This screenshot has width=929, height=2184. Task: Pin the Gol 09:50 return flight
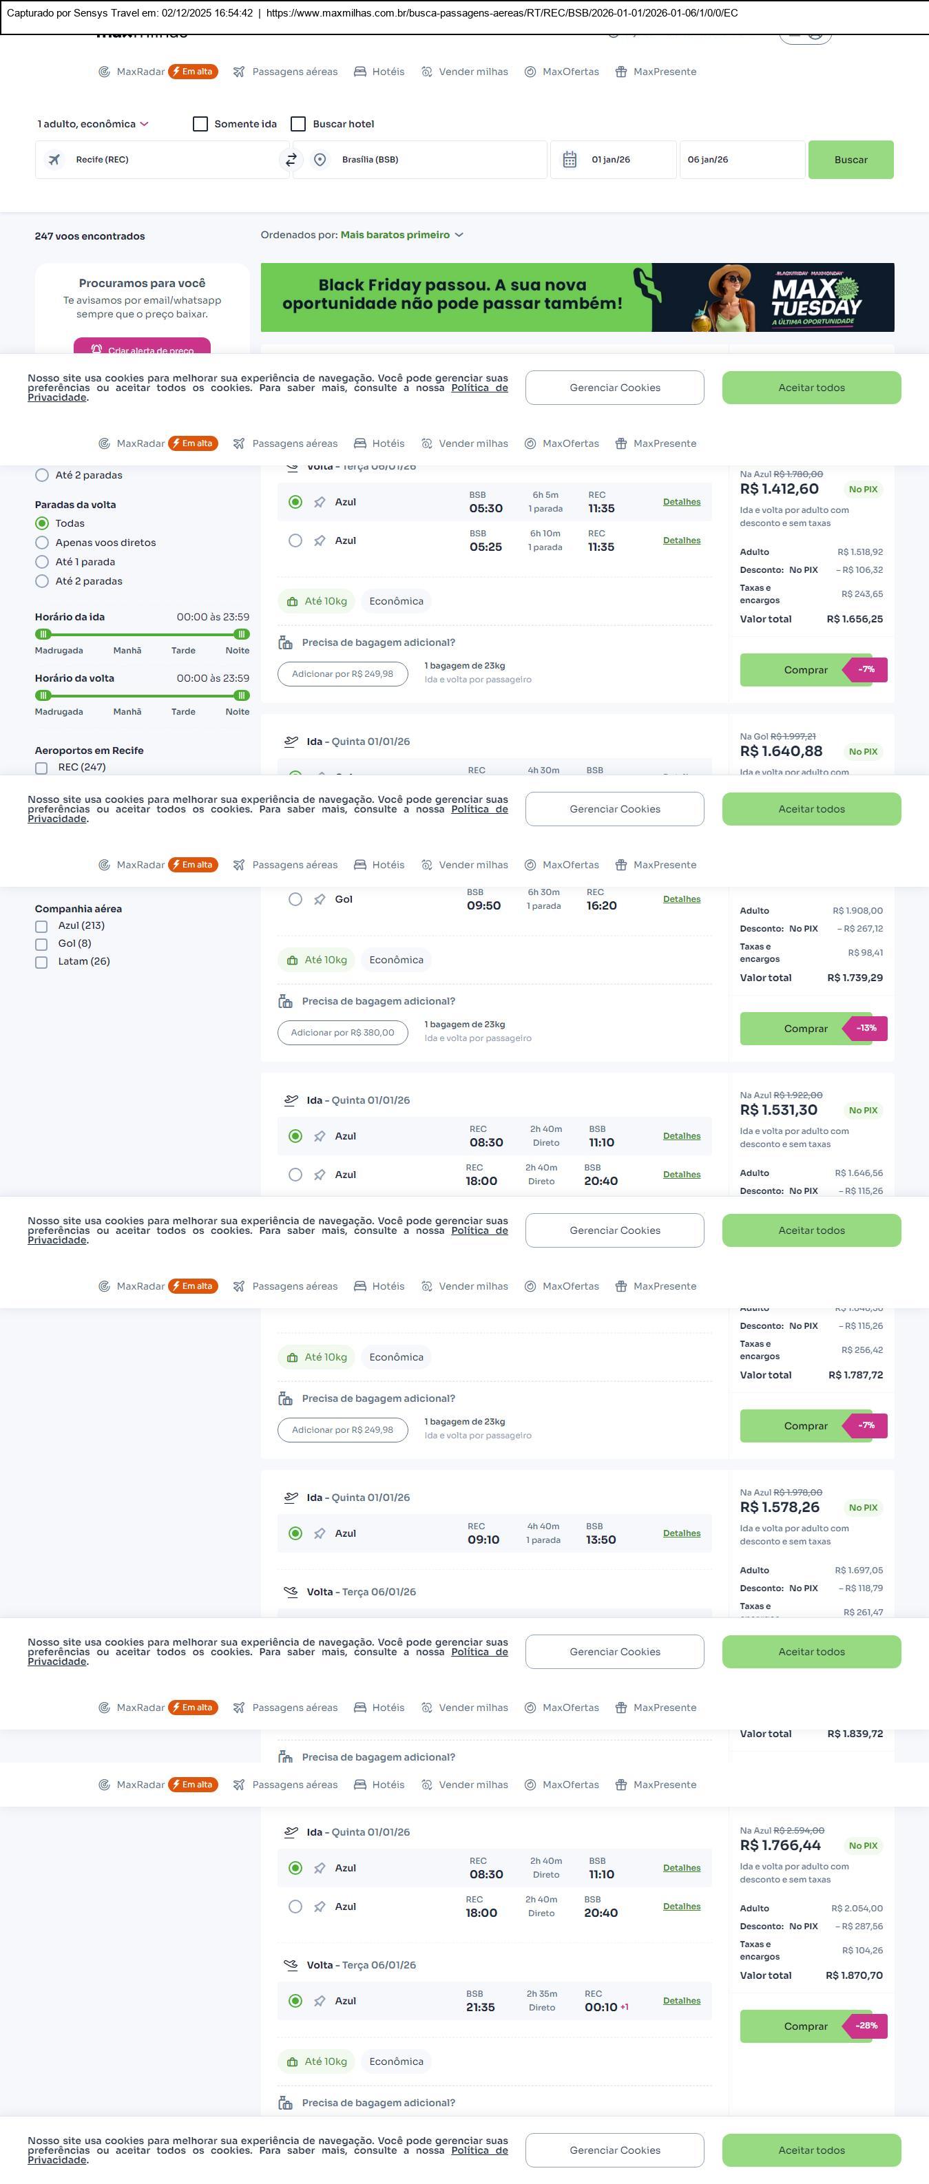click(320, 899)
